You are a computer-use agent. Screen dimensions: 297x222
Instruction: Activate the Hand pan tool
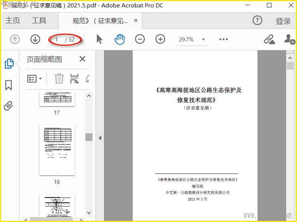click(x=120, y=39)
